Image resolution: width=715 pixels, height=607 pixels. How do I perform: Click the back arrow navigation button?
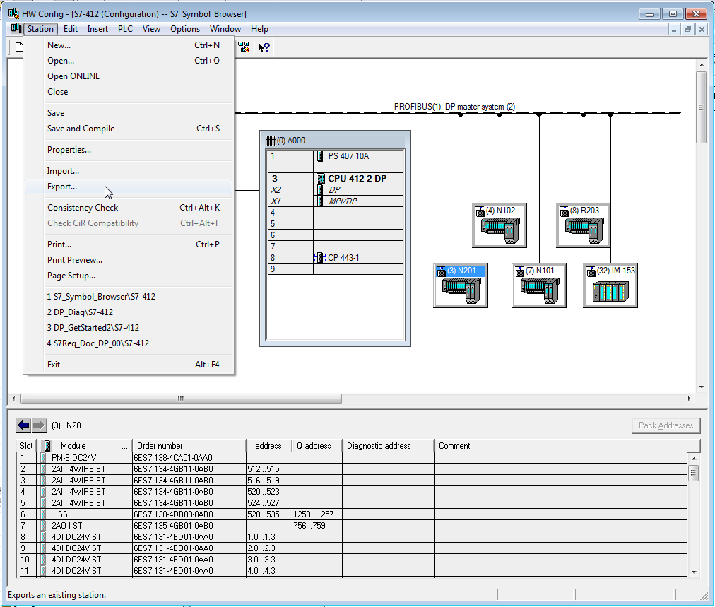click(x=24, y=425)
